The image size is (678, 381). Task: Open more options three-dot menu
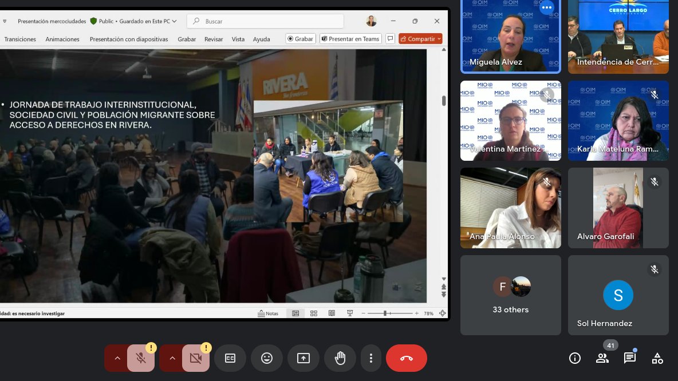tap(371, 358)
